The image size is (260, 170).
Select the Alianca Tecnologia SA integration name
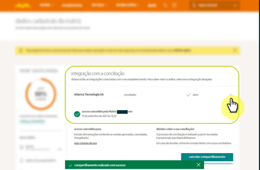(89, 95)
